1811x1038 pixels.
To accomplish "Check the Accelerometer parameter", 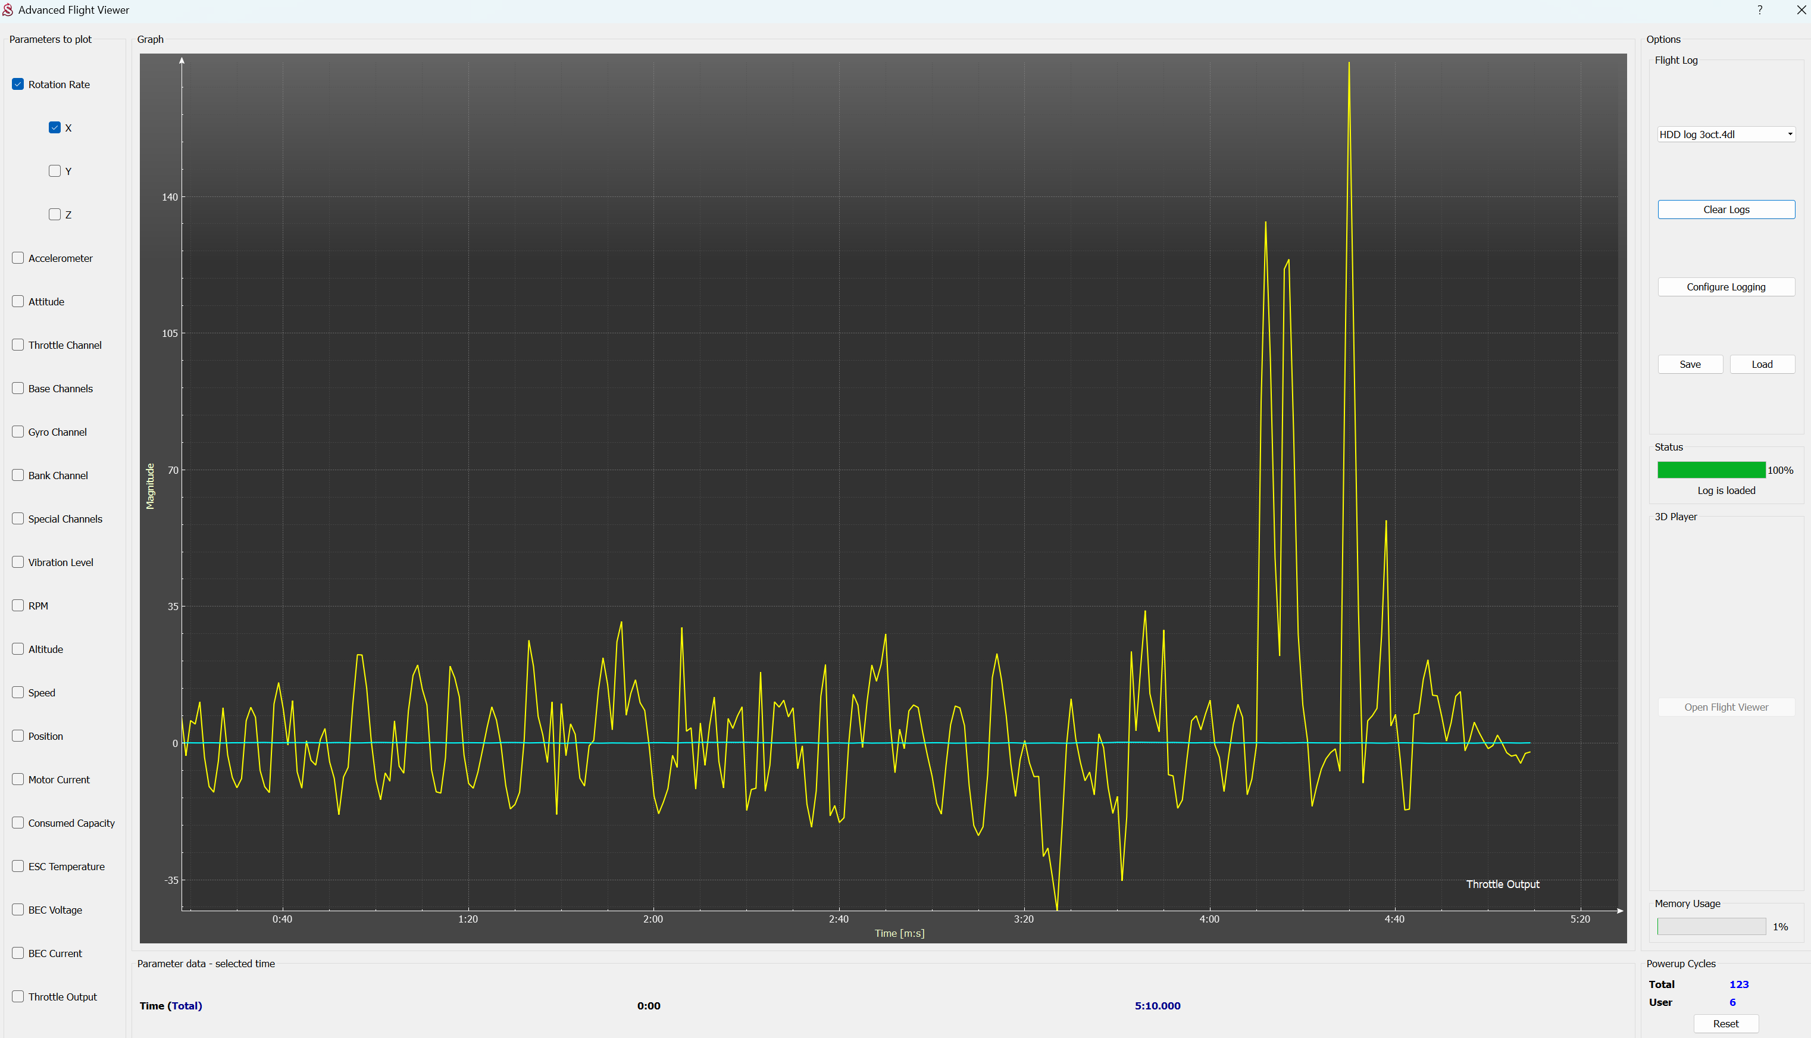I will coord(18,258).
